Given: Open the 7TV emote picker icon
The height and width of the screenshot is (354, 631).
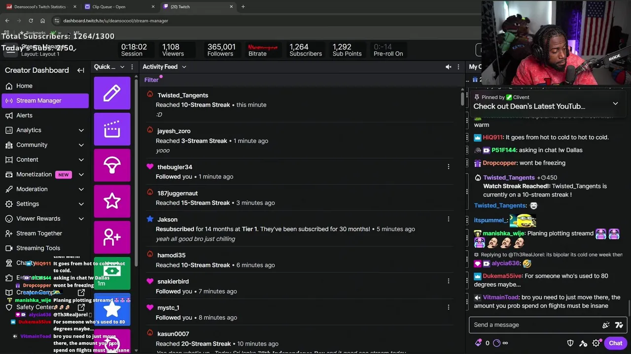Looking at the screenshot, I should coord(619,325).
